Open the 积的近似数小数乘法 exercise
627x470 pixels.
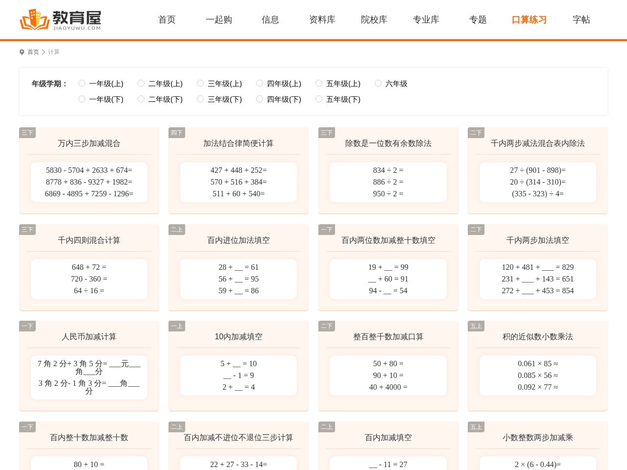[538, 337]
